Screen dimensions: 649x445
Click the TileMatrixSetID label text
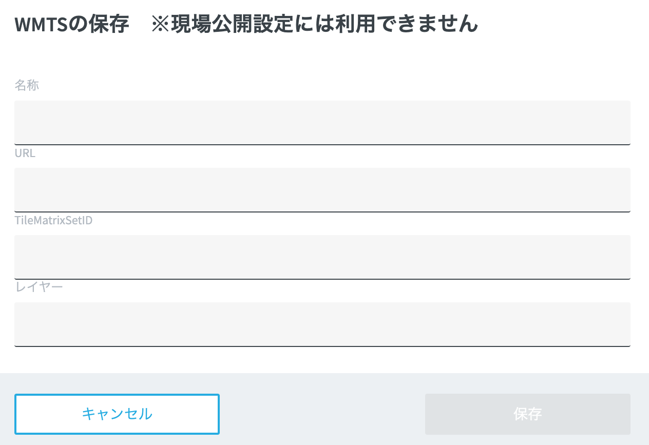click(53, 221)
